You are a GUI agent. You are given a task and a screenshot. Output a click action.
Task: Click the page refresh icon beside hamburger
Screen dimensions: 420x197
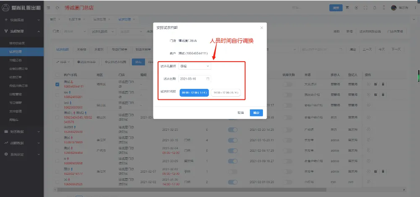point(57,8)
